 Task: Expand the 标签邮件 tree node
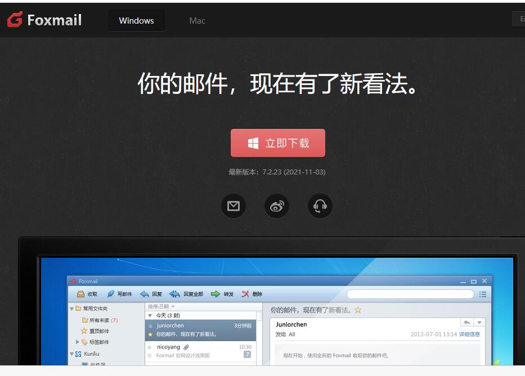tap(78, 342)
